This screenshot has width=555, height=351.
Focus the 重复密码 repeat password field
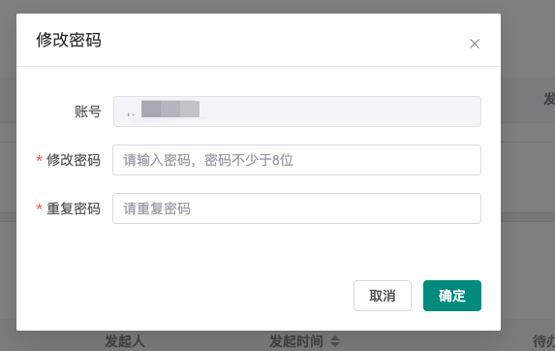[296, 208]
